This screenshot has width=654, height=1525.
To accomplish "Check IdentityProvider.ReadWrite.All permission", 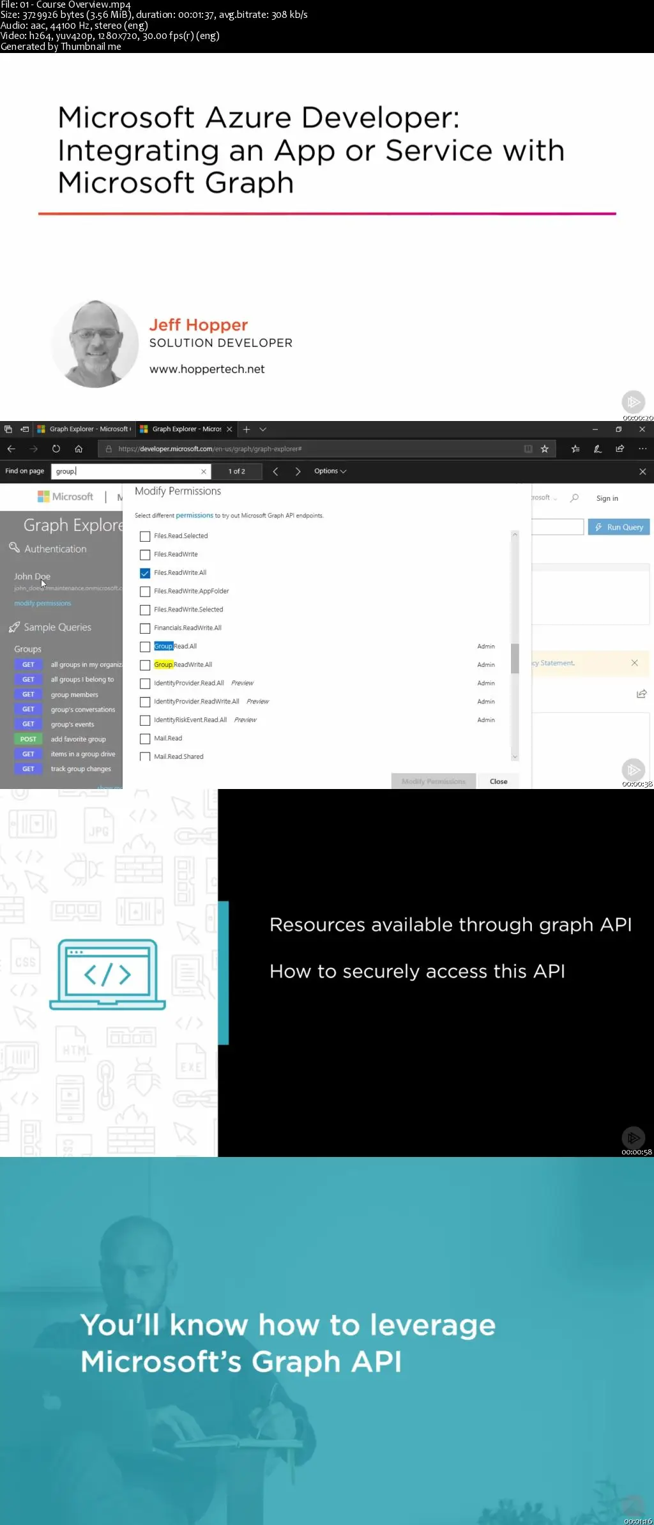I will [x=145, y=702].
